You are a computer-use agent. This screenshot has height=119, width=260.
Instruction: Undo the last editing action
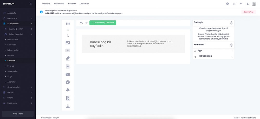(81, 23)
